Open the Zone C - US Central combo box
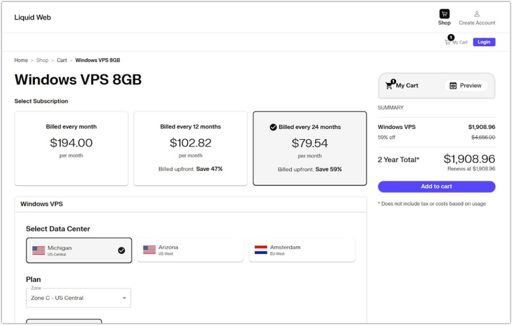The height and width of the screenshot is (326, 513). 79,298
